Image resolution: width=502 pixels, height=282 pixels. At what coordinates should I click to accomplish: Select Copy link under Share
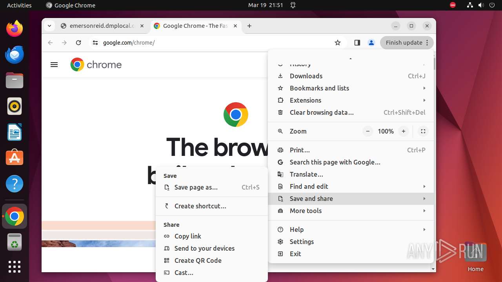pos(212,236)
